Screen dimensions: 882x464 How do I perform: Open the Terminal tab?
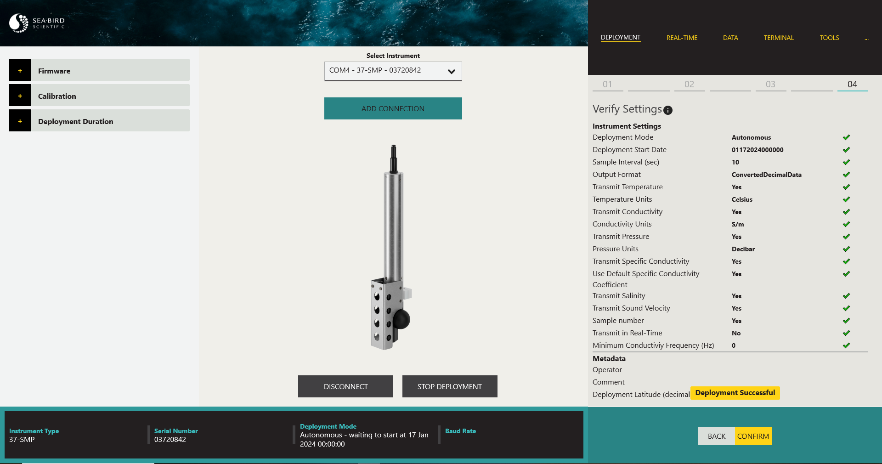779,38
